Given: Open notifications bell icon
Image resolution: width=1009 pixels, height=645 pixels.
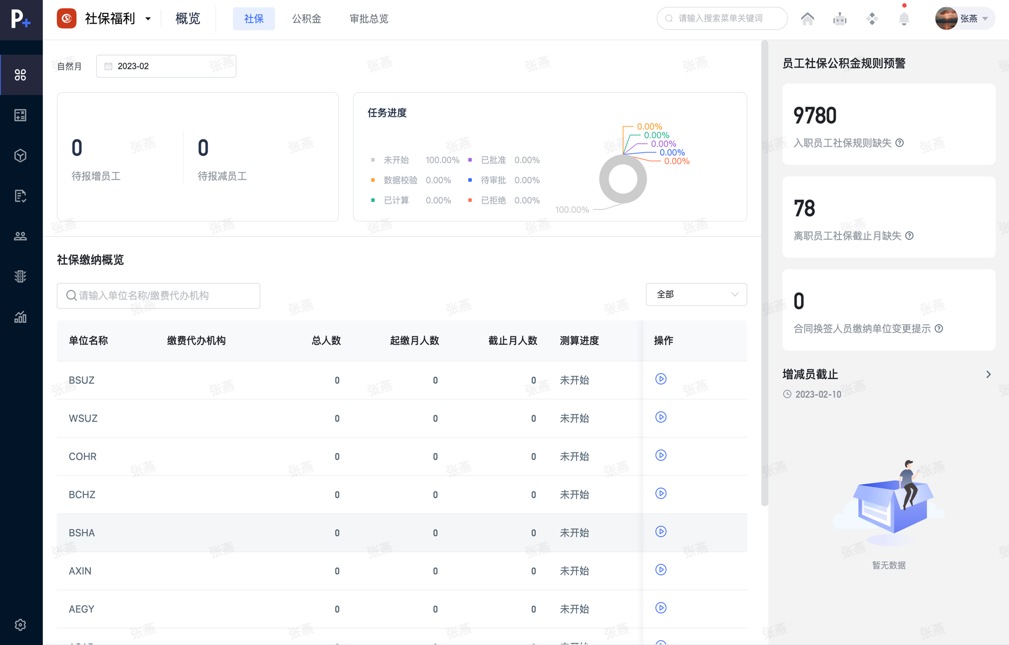Looking at the screenshot, I should coord(904,19).
